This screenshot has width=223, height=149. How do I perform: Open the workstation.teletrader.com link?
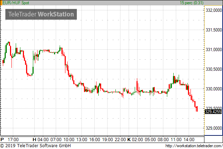tap(194, 146)
